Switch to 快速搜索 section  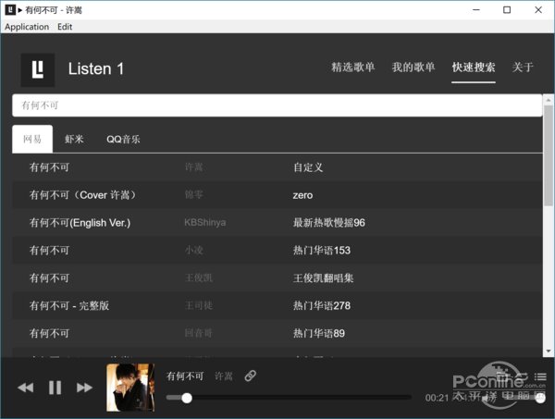pos(474,68)
